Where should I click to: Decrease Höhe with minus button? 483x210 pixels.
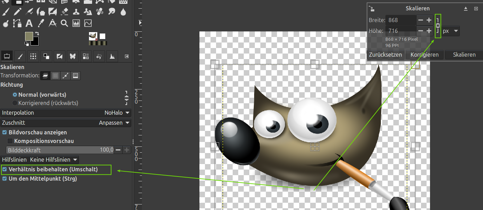421,31
